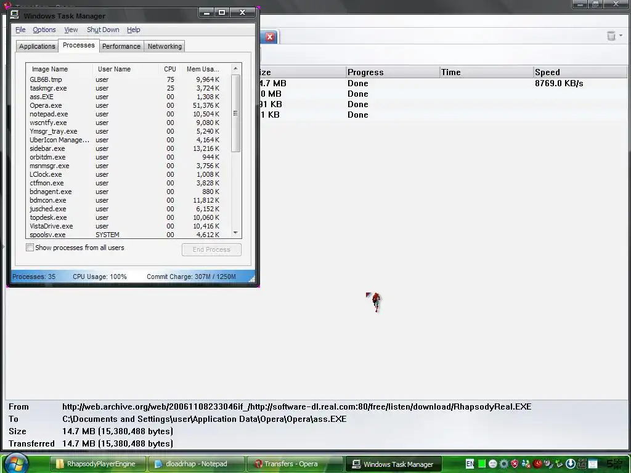Select the VistaDrive.exe process
The width and height of the screenshot is (631, 473).
point(128,227)
